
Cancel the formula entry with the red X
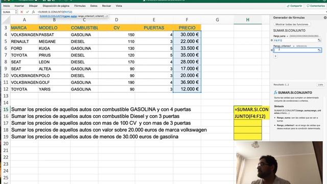(x=21, y=12)
